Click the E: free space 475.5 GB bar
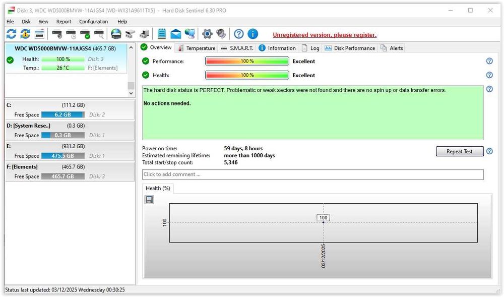The image size is (504, 297). pos(63,156)
